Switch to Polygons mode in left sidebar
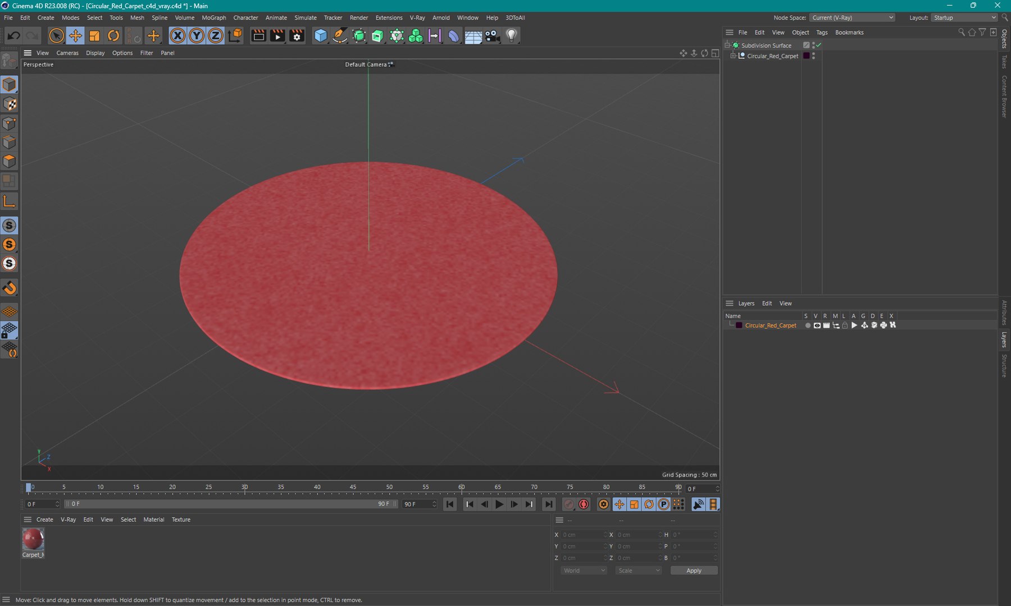 [x=10, y=162]
